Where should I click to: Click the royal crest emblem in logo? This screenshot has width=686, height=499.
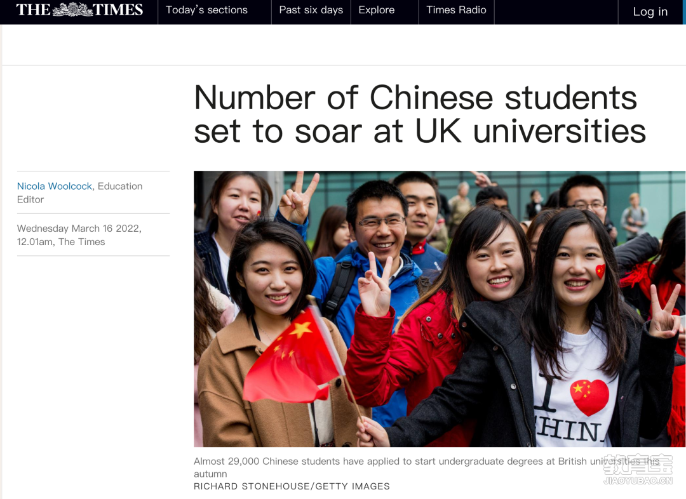72,10
